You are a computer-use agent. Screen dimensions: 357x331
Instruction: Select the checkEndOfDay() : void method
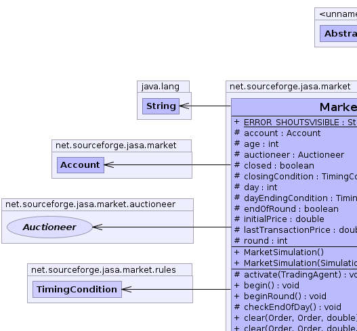(x=288, y=307)
